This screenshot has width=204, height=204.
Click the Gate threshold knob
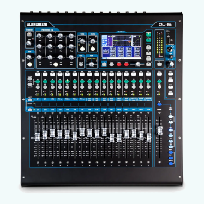click(82, 41)
